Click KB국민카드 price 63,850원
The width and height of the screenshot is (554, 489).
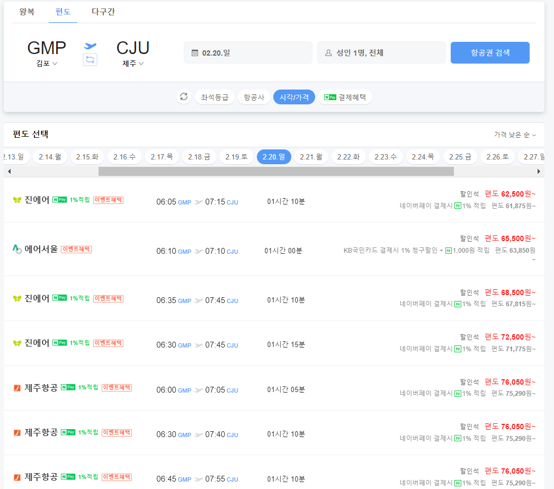pyautogui.click(x=515, y=251)
